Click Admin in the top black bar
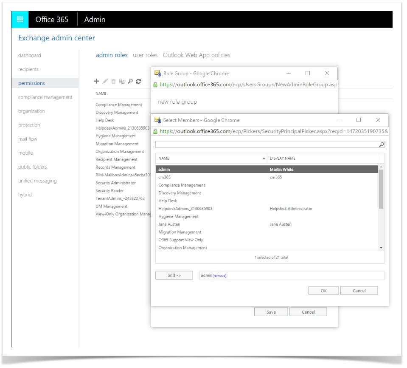Viewport: 407px width, 368px height. pyautogui.click(x=95, y=20)
